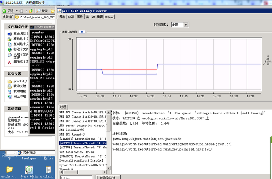The height and width of the screenshot is (179, 272).
Task: Select thread RMI TCP Accept-0
Action: [83, 134]
